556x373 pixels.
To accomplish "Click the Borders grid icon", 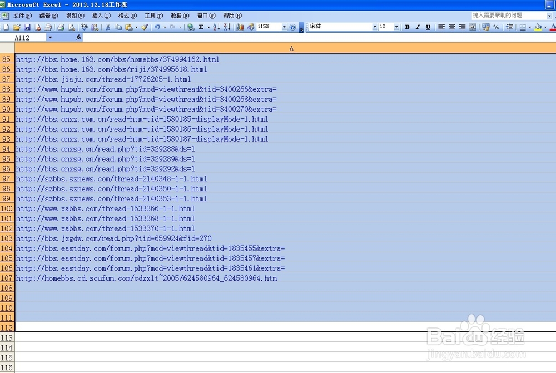I will coord(523,27).
